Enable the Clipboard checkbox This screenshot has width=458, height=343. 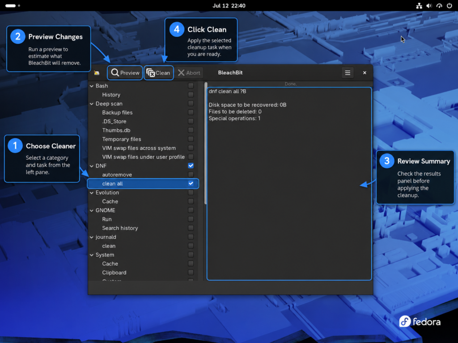click(x=191, y=272)
